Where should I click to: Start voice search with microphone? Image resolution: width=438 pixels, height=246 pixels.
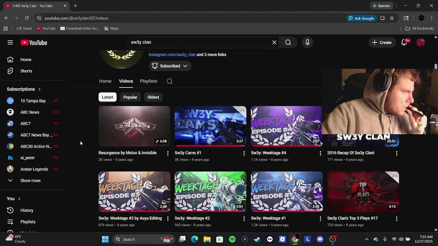[x=307, y=42]
